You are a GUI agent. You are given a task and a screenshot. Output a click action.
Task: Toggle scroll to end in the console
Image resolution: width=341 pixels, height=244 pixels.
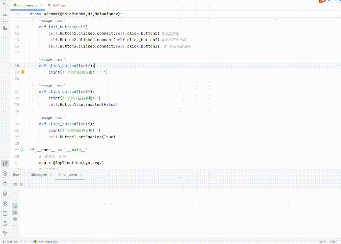coord(15,212)
